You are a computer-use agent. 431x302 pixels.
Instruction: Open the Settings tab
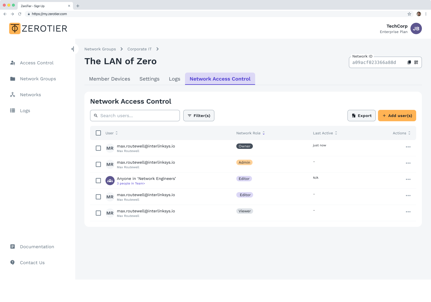tap(149, 79)
